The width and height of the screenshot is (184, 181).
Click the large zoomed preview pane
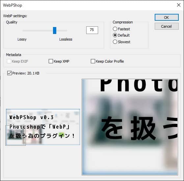130,127
